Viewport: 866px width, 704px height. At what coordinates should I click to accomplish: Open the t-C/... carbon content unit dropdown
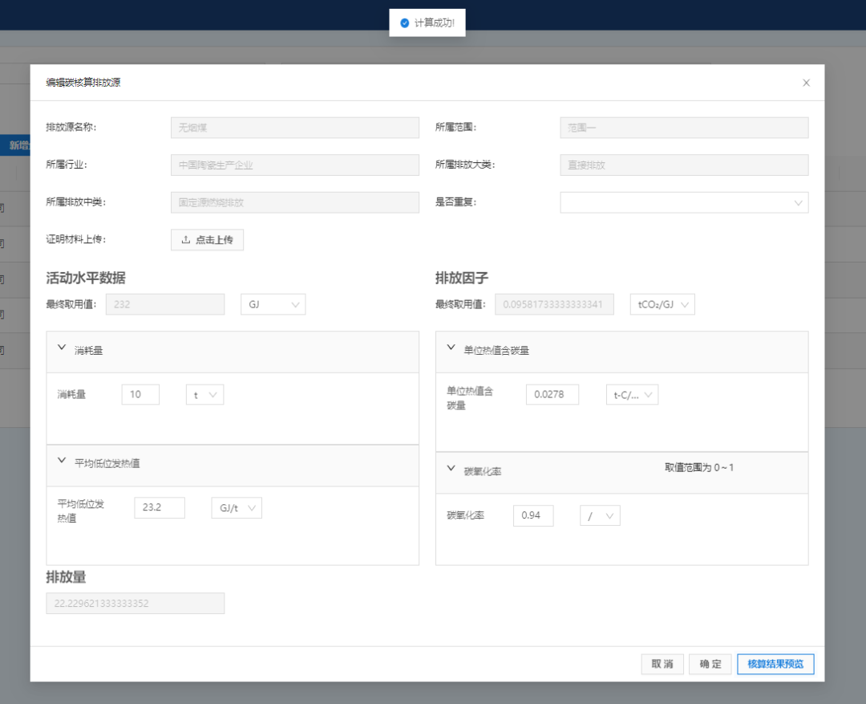tap(631, 394)
